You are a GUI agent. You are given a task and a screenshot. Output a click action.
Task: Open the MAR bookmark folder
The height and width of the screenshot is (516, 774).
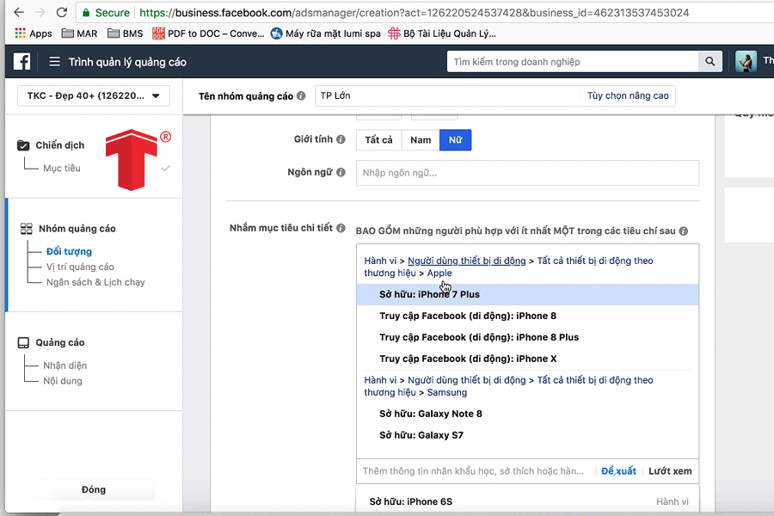(x=79, y=33)
